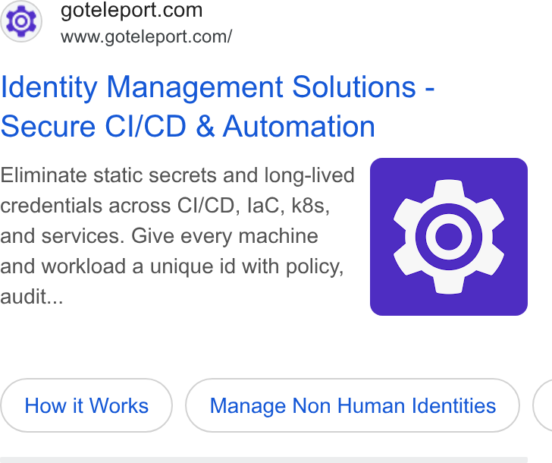Click the 'Secure CI/CD & Automation' title line
This screenshot has width=552, height=463.
coord(187,126)
